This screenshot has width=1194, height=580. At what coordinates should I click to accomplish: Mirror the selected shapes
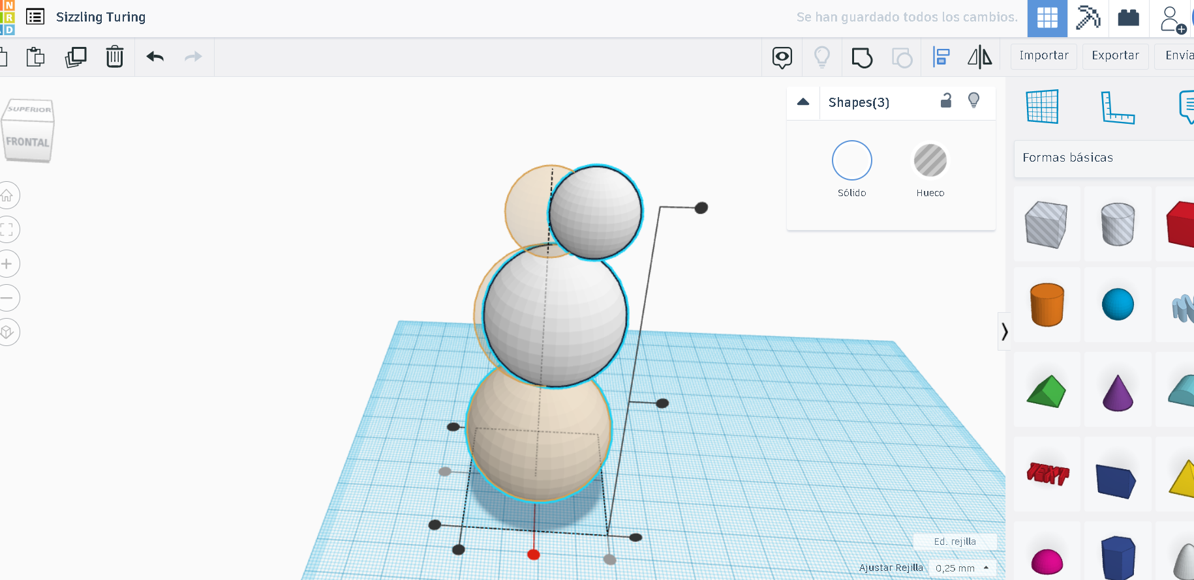[x=979, y=57]
